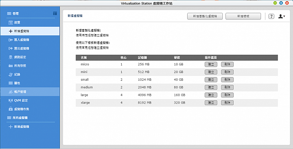Screen dimensions: 293x149
Task: Click 刪除 for the large template
Action: [x=227, y=95]
